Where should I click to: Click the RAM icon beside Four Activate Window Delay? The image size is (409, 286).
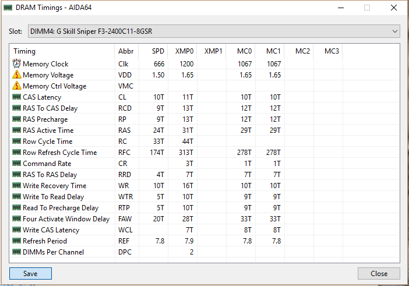click(x=17, y=219)
